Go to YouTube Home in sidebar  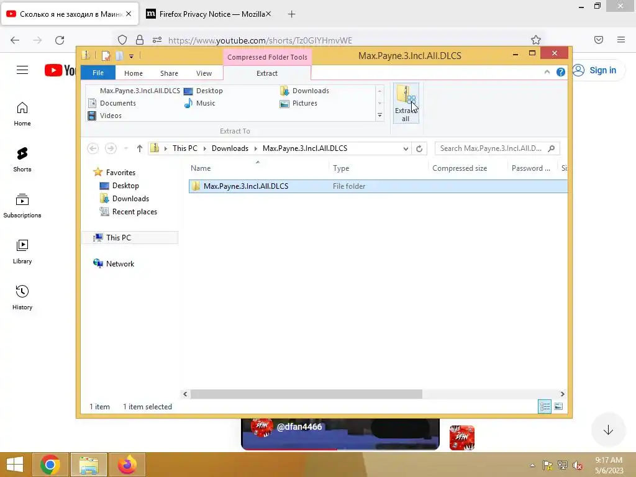22,114
